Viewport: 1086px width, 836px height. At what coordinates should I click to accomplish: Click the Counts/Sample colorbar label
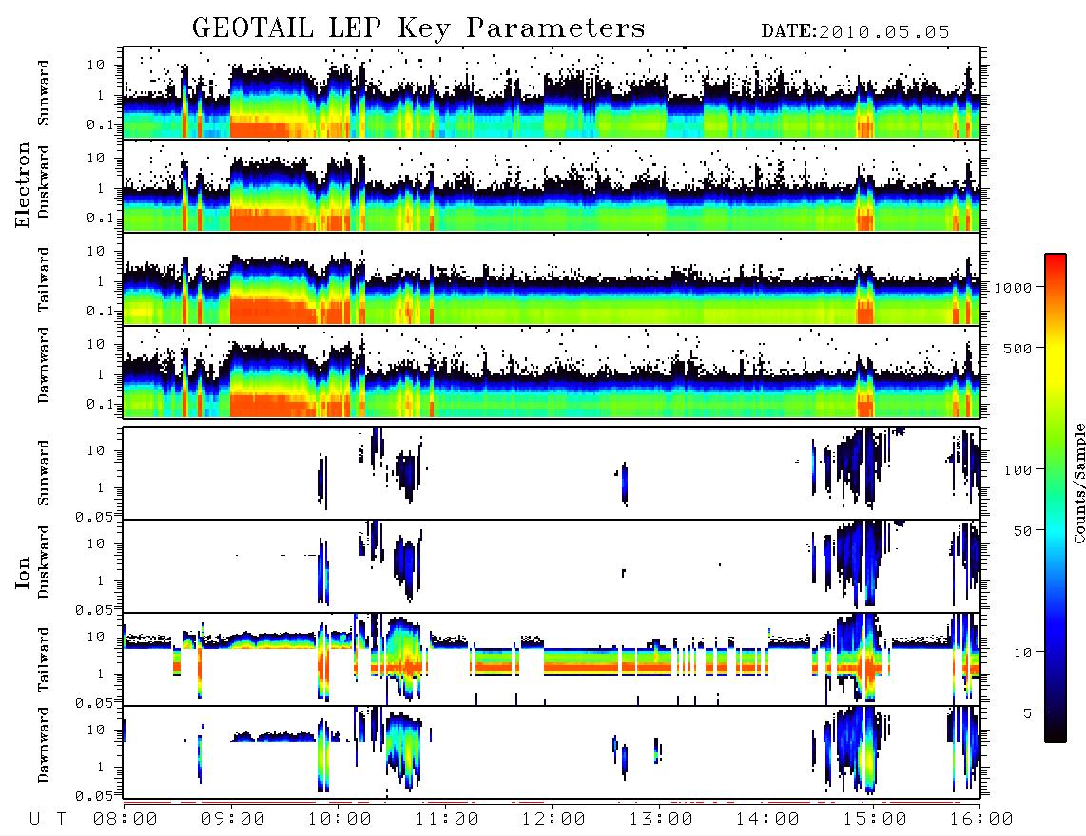1077,483
